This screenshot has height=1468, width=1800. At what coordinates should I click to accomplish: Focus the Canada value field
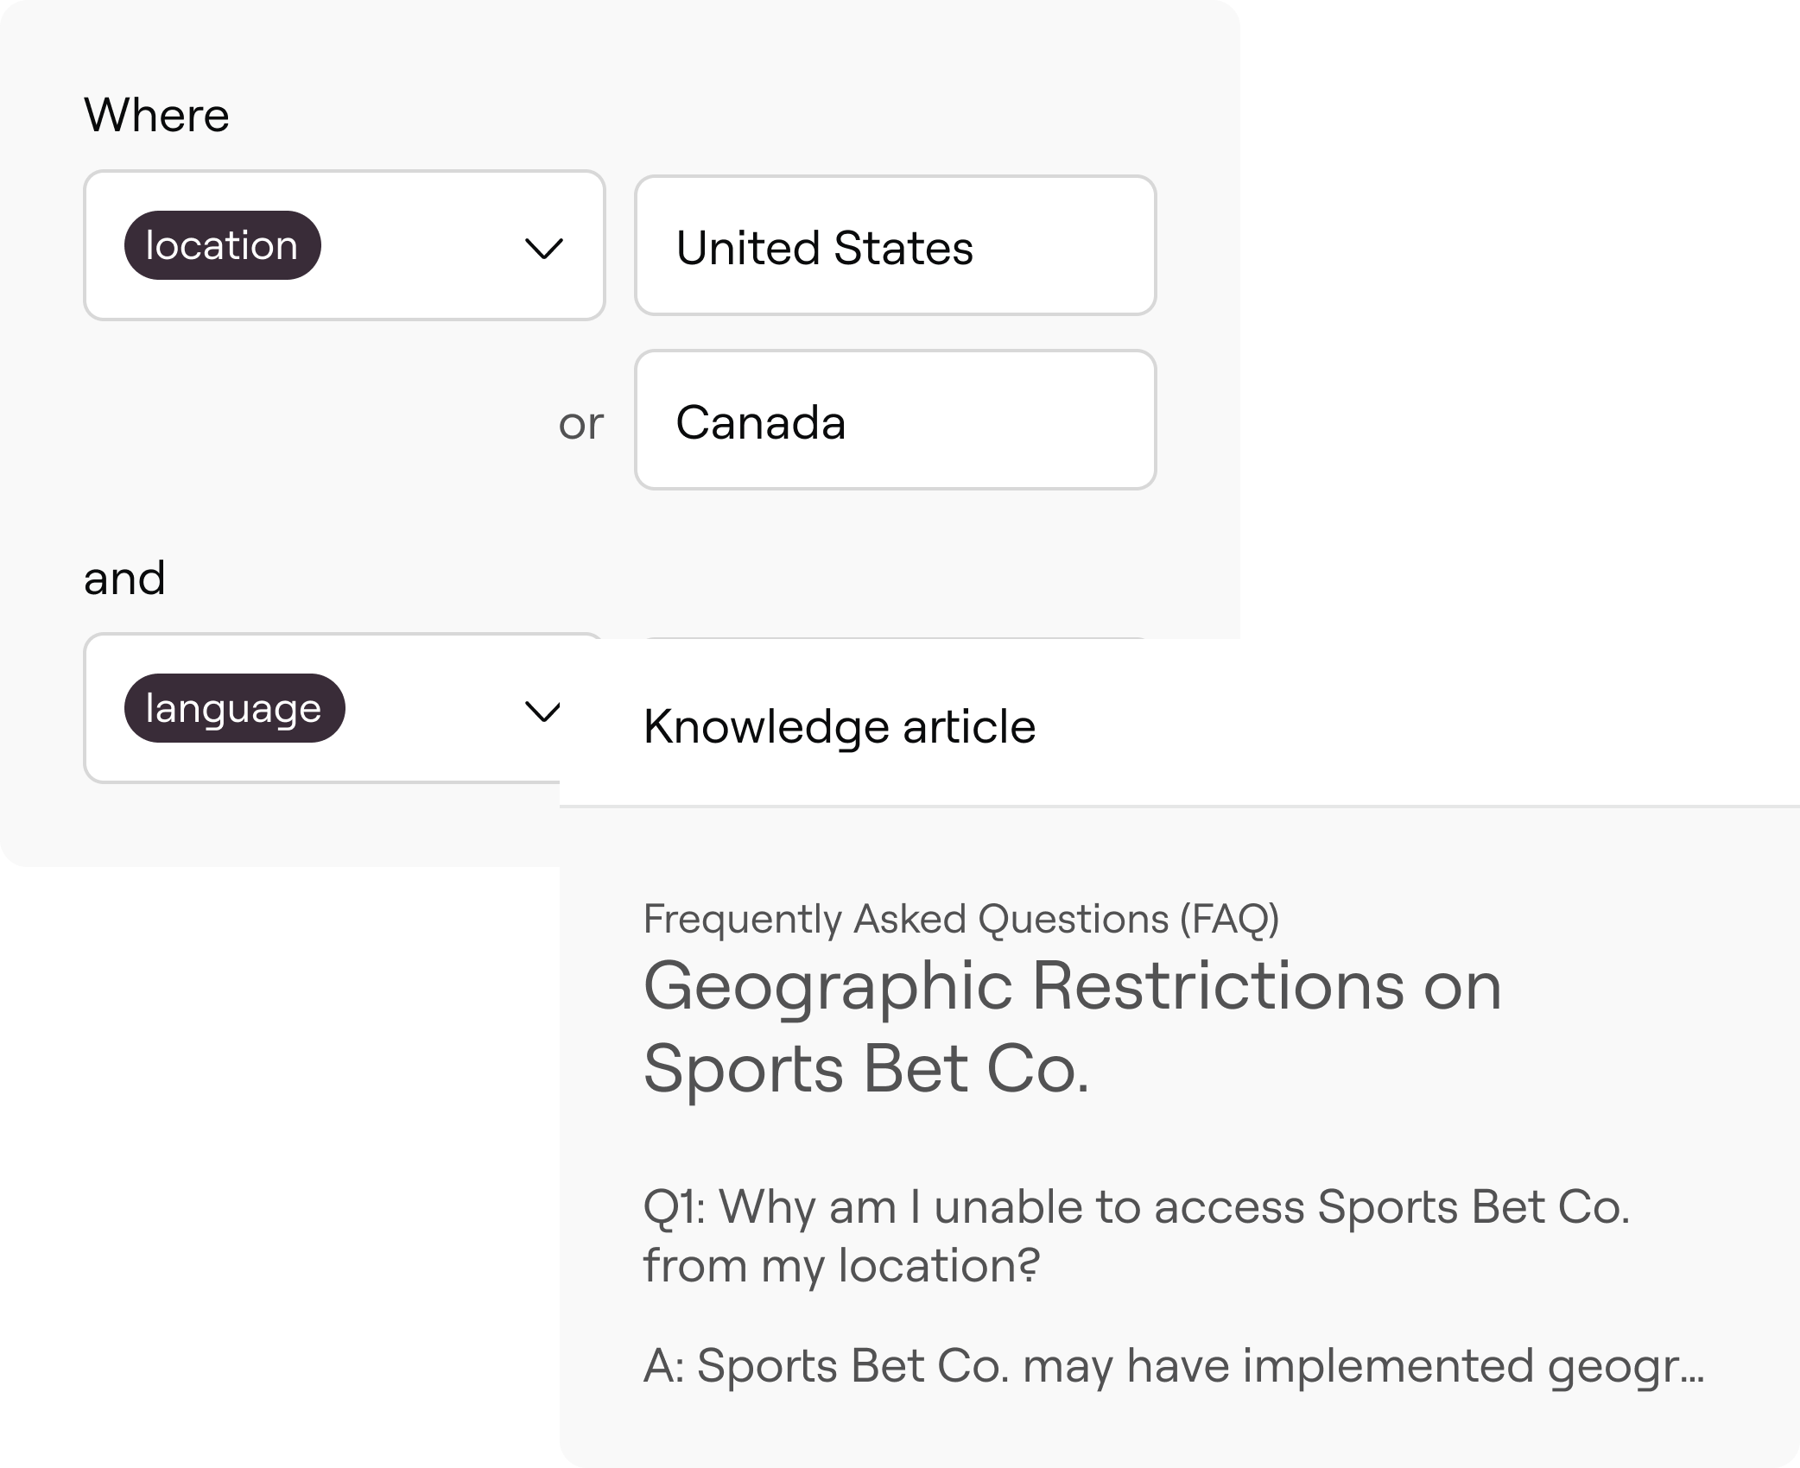(x=895, y=421)
